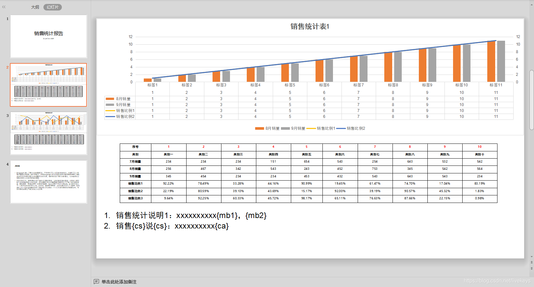The image size is (534, 287).
Task: Switch to the 大纲 outline tab
Action: click(x=35, y=7)
